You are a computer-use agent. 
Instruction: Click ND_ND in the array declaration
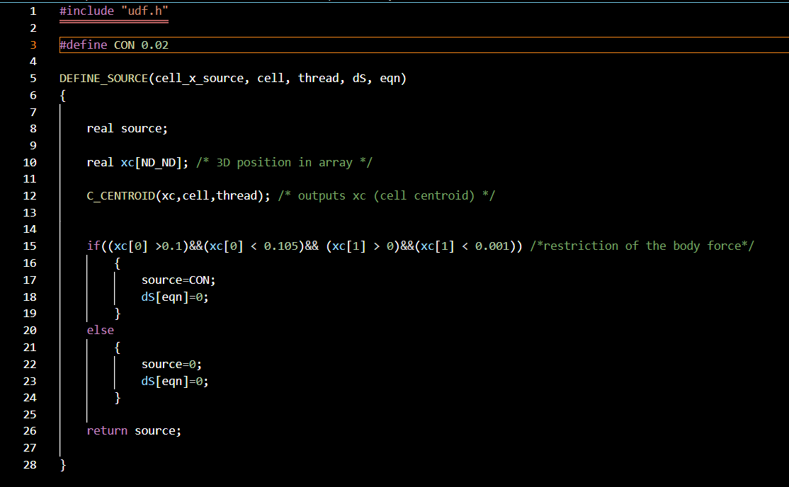pyautogui.click(x=161, y=163)
